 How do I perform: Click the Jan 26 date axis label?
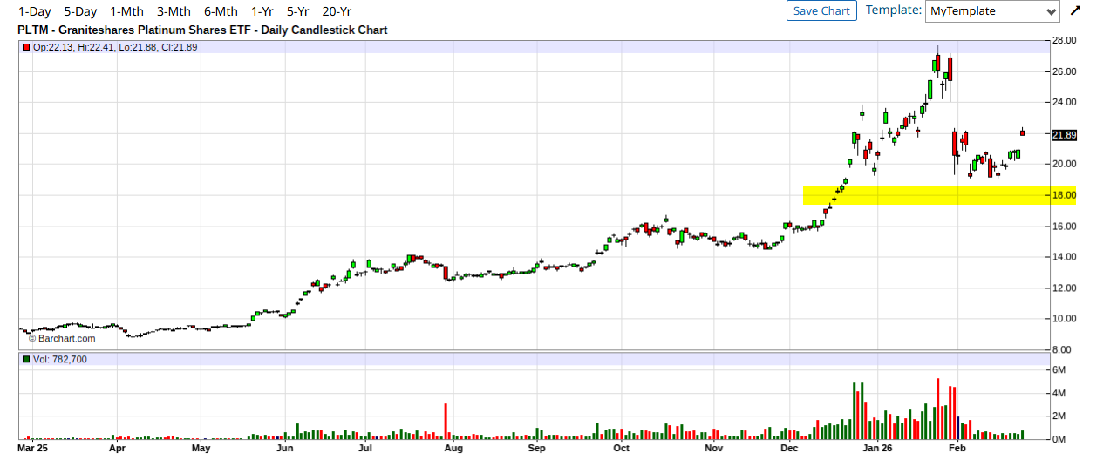click(x=877, y=449)
